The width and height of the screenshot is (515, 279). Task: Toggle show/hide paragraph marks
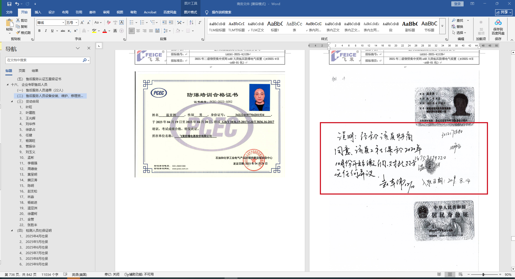[x=200, y=23]
